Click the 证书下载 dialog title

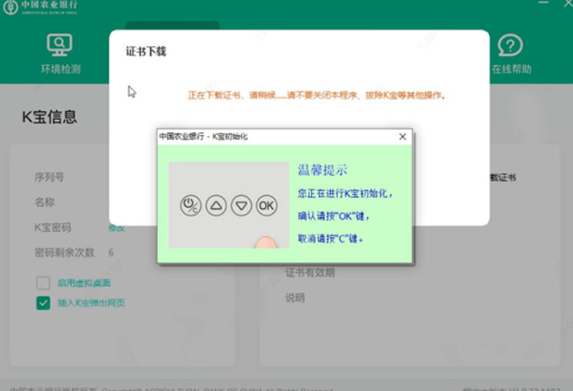pyautogui.click(x=146, y=51)
